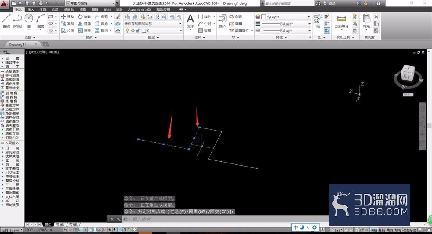Switch to the 布局1 layout tab
The width and height of the screenshot is (432, 234).
60,224
